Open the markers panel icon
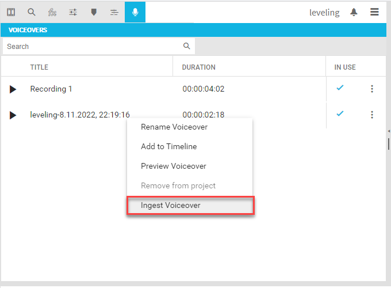Screen dimensions: 391x288 pos(94,12)
